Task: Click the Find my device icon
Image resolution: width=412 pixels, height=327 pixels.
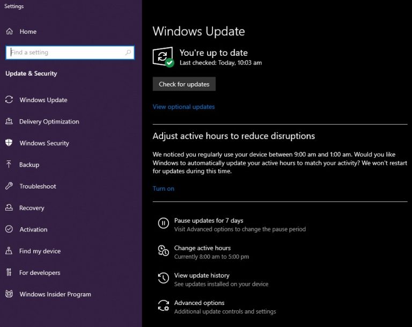Action: 9,251
